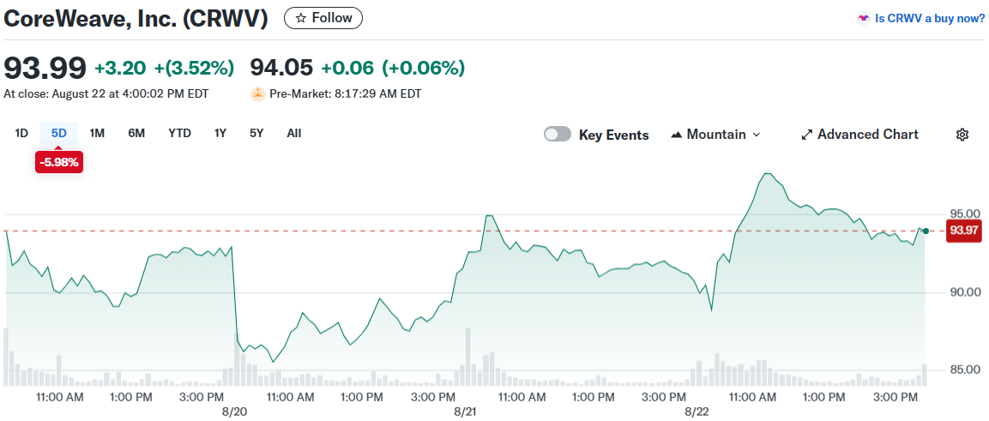Click the expand arrows icon beside Advanced Chart
The width and height of the screenshot is (989, 421).
(x=806, y=135)
